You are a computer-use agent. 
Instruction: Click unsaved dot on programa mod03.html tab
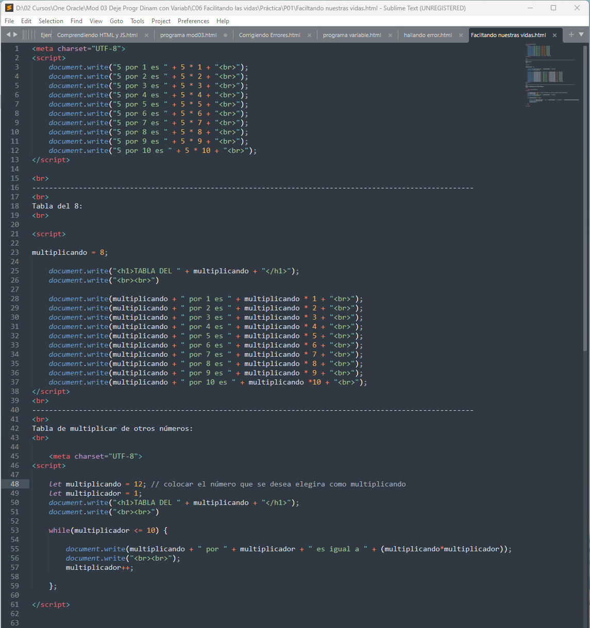(225, 36)
